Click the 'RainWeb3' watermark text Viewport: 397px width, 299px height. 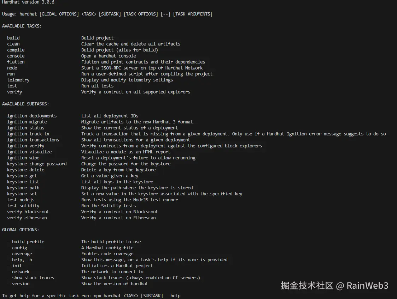click(x=367, y=285)
